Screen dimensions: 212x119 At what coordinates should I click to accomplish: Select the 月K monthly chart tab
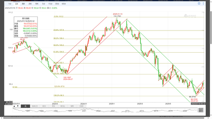click(30, 4)
